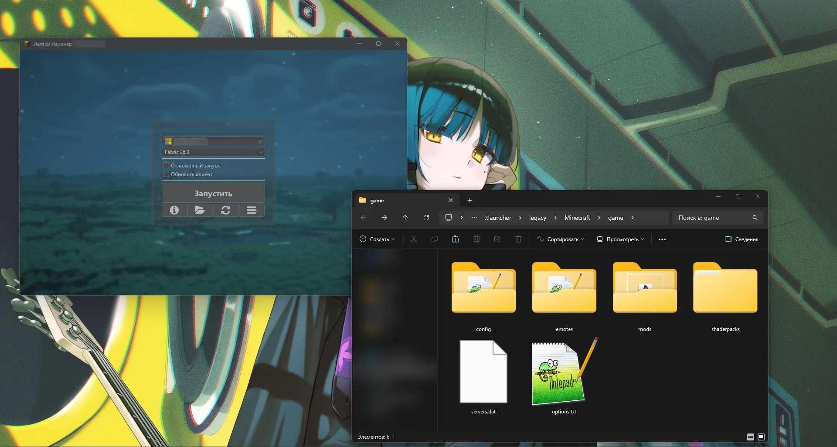Open launcher hamburger menu icon
Viewport: 837px width, 447px height.
252,210
